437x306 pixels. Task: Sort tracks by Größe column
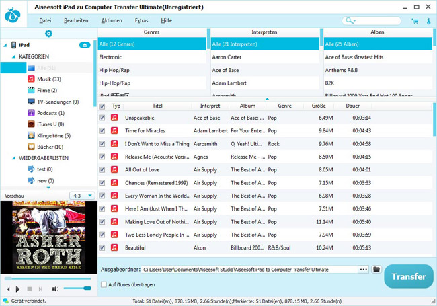tap(319, 106)
